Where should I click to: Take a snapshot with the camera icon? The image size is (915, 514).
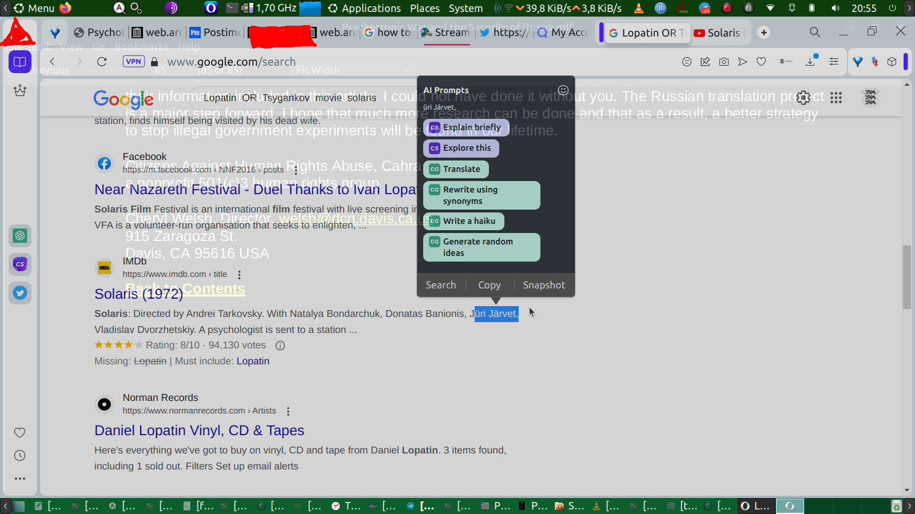click(x=724, y=62)
